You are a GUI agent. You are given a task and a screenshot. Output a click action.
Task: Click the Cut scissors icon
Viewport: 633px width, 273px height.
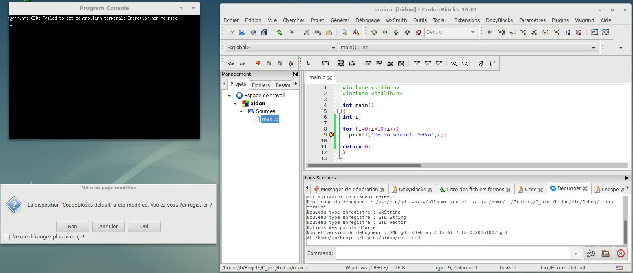[x=306, y=32]
